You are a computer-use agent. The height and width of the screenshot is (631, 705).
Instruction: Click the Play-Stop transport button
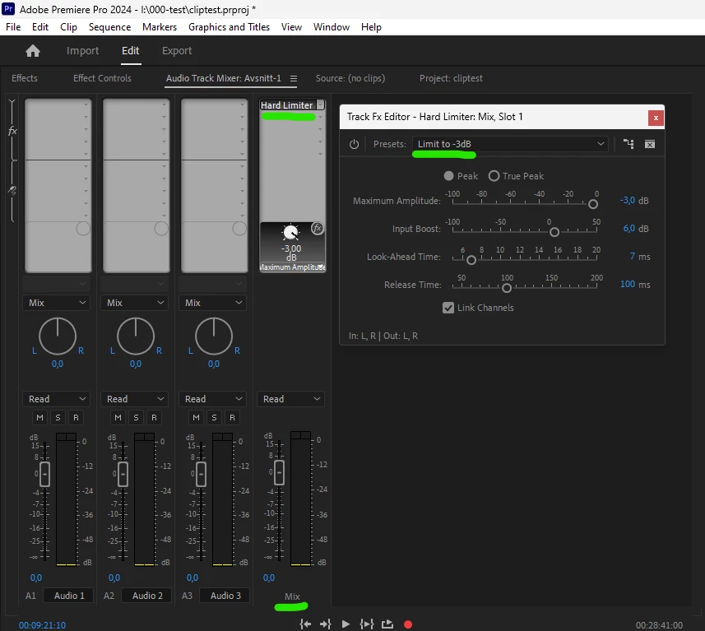346,624
